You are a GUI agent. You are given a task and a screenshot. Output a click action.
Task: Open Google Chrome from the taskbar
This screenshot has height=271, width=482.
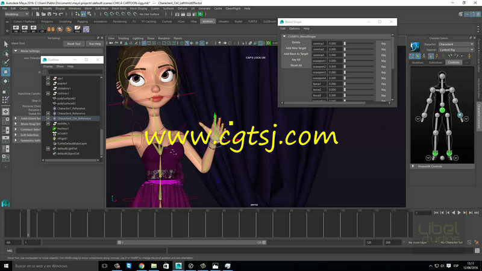pos(142,266)
